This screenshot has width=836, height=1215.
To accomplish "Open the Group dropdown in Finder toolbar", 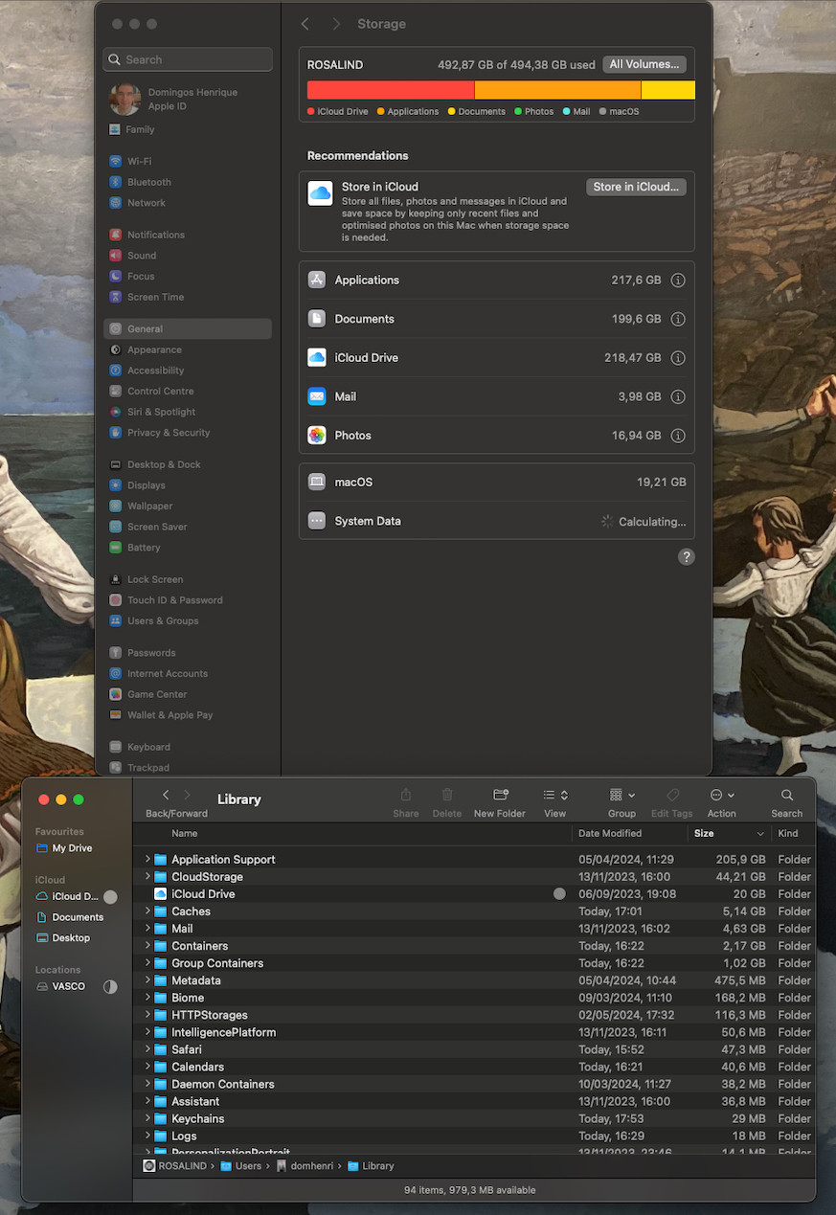I will point(621,796).
